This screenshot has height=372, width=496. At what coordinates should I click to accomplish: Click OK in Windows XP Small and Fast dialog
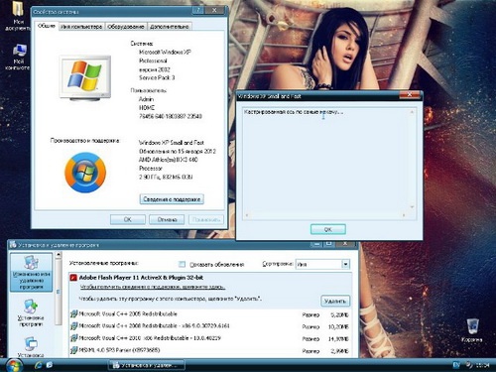[x=328, y=229]
